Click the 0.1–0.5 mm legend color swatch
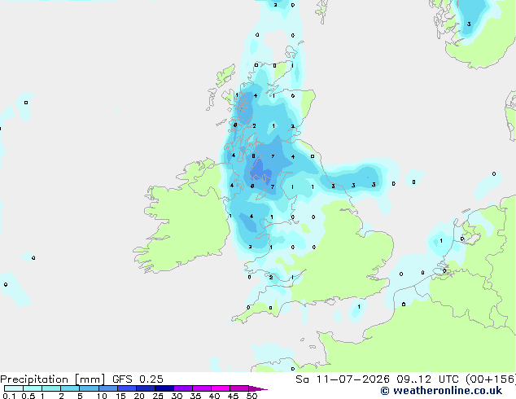 [x=14, y=388]
